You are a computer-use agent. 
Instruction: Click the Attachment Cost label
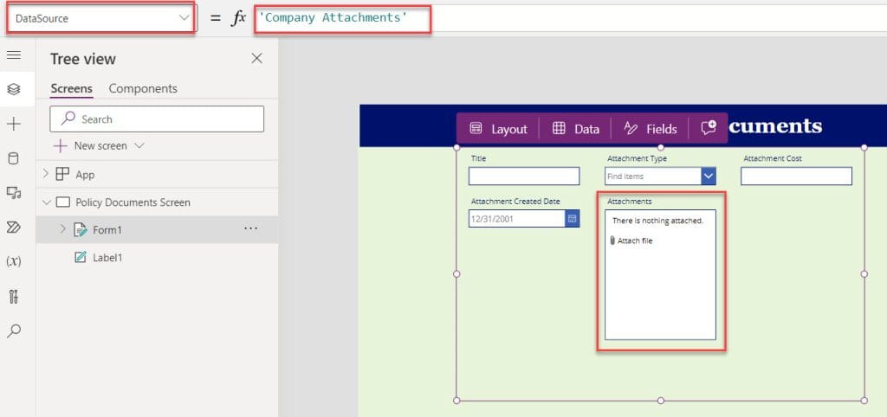(772, 159)
